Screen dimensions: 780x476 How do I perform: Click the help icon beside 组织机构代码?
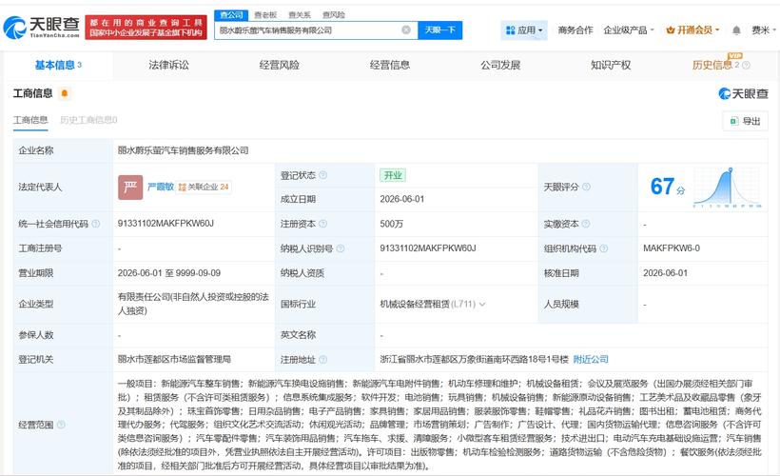coord(603,248)
